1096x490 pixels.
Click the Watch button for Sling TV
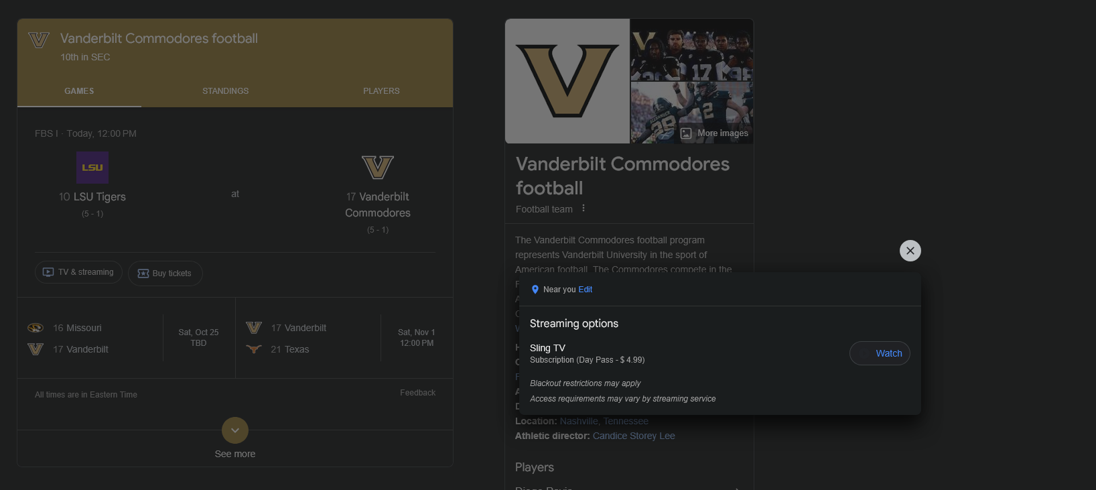880,353
